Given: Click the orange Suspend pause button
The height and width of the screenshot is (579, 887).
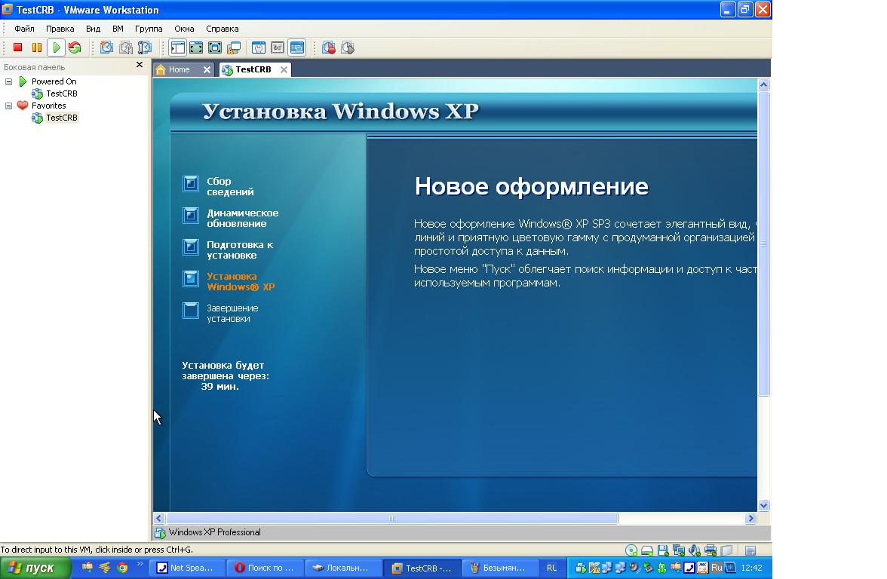Looking at the screenshot, I should click(x=37, y=47).
